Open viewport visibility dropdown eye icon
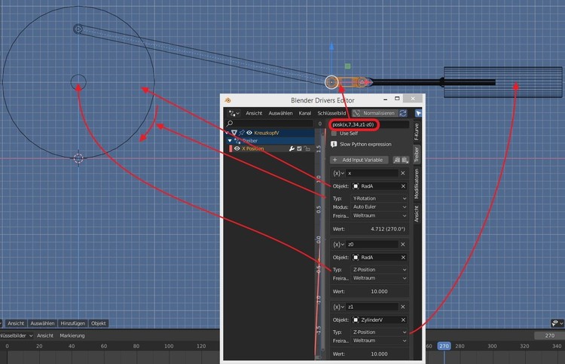This screenshot has height=364, width=565. 557,323
